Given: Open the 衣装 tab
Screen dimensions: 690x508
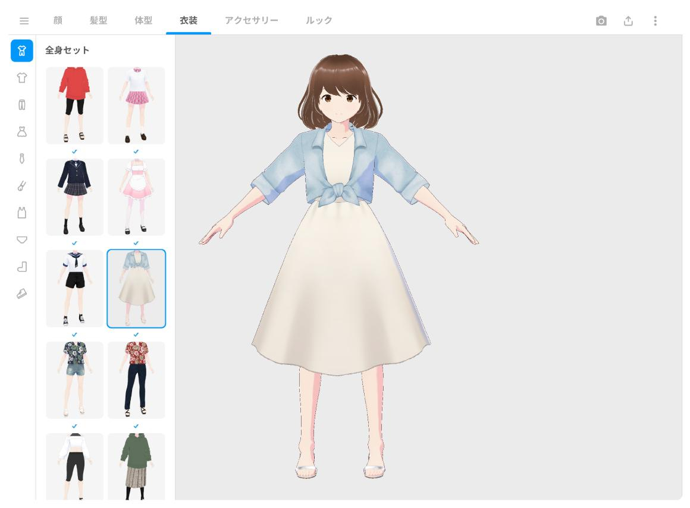Looking at the screenshot, I should [189, 20].
